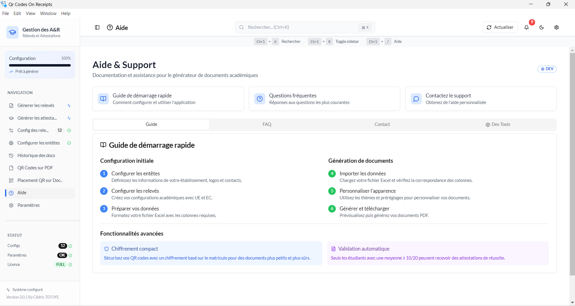
Task: Click chat bubble icon on Contactez le support card
Action: coord(416,99)
